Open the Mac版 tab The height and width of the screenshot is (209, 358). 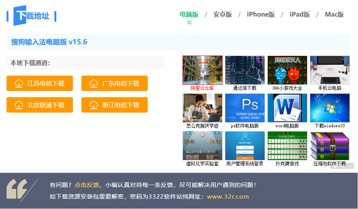click(x=334, y=15)
